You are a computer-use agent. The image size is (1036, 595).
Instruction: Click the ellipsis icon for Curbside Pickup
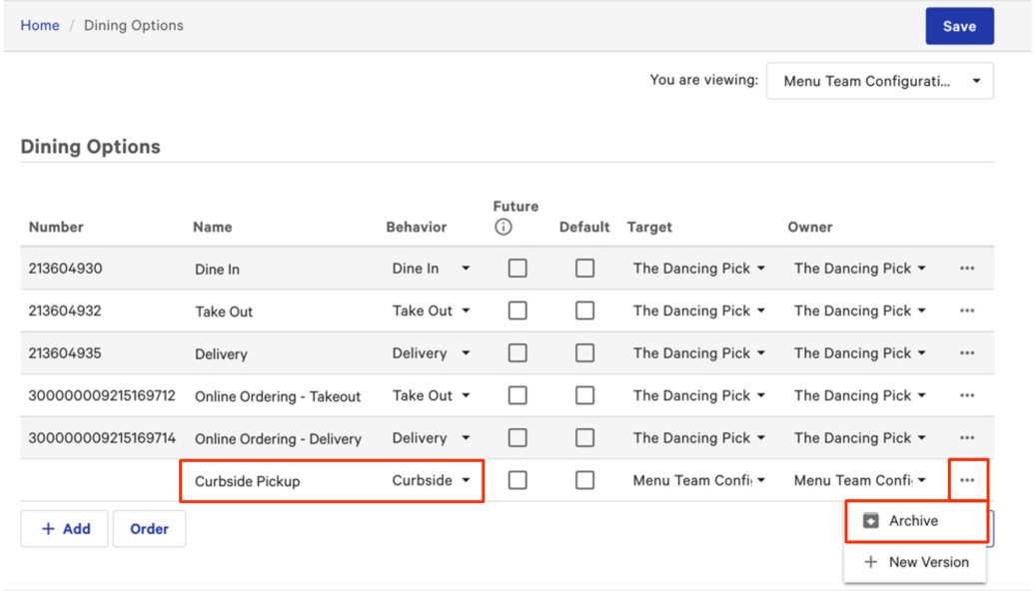966,480
